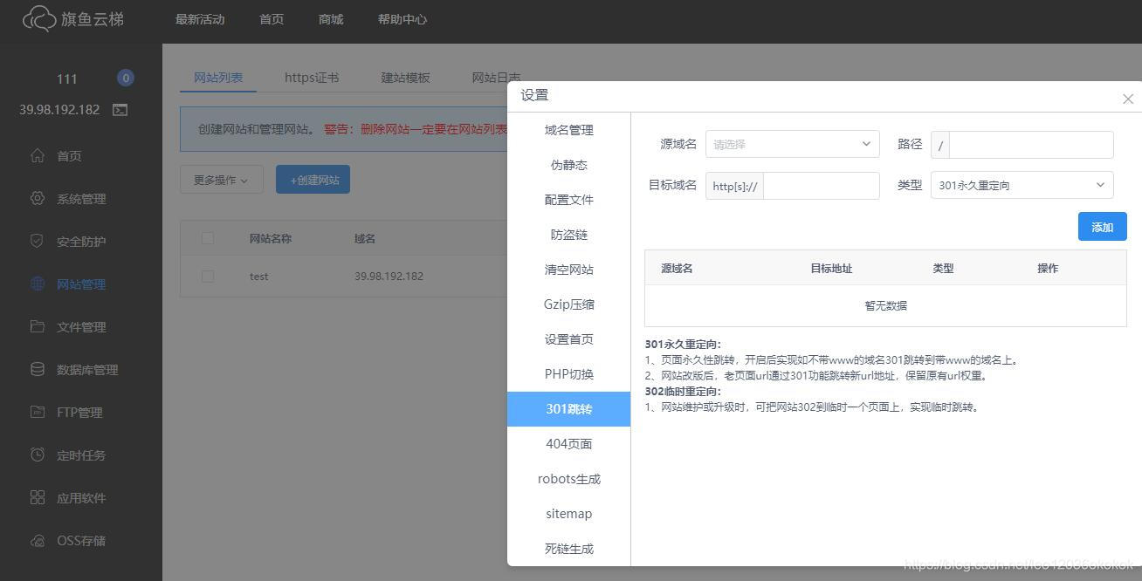Select 防盗链 in settings menu
The width and height of the screenshot is (1142, 581).
point(568,235)
